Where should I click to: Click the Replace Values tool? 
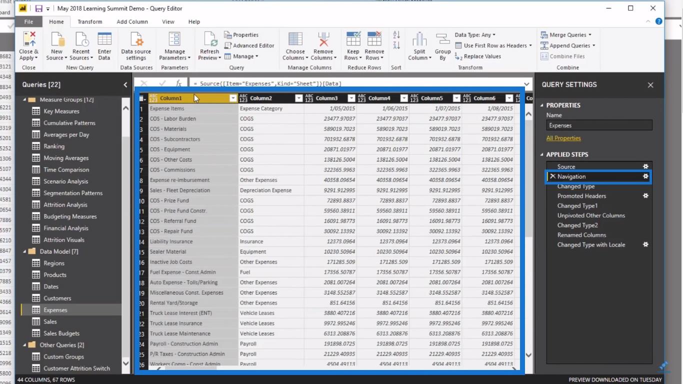tap(478, 56)
